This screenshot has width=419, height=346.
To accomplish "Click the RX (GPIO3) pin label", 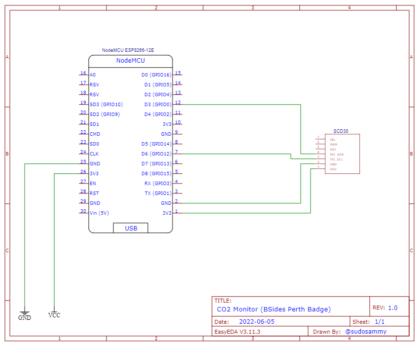I will click(158, 184).
